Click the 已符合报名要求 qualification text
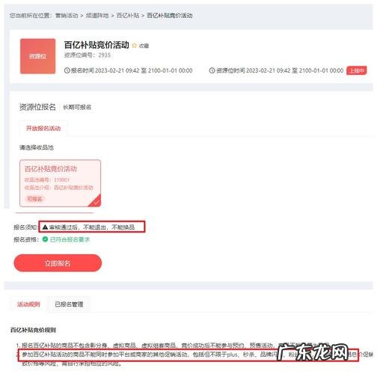 click(x=70, y=239)
